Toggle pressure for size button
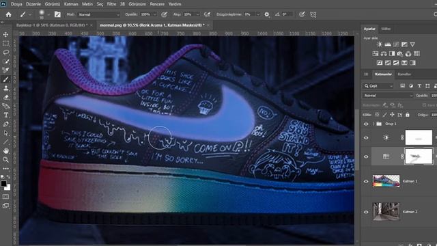437x246 pixels. pyautogui.click(x=302, y=14)
